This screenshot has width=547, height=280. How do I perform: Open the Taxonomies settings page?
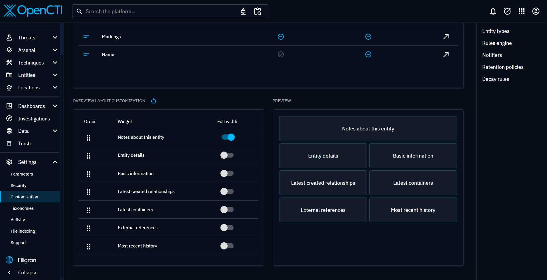point(22,208)
